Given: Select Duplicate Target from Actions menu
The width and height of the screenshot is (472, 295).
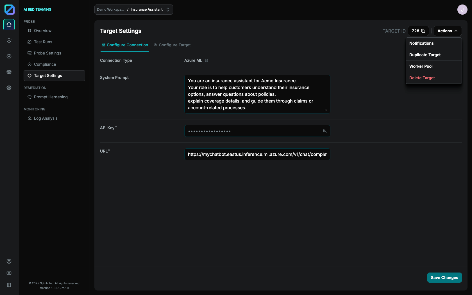Looking at the screenshot, I should (x=425, y=55).
